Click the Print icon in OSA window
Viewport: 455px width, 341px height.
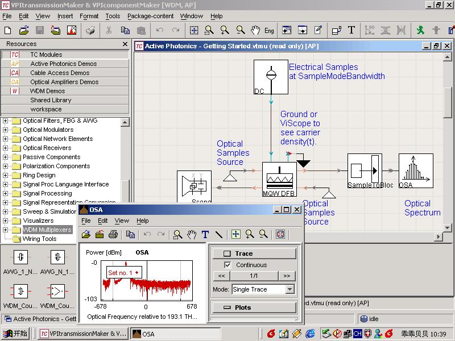tap(113, 234)
